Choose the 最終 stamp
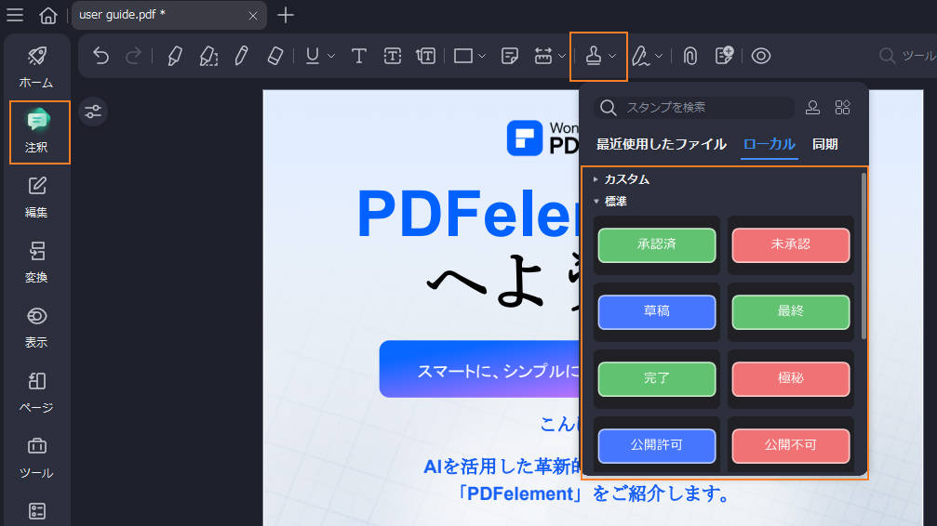The height and width of the screenshot is (526, 937). pyautogui.click(x=791, y=311)
